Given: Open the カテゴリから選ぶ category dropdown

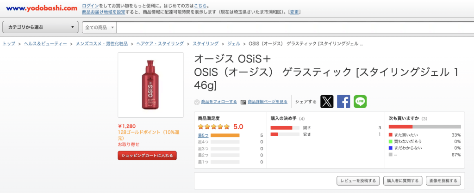Looking at the screenshot, I should 41,27.
